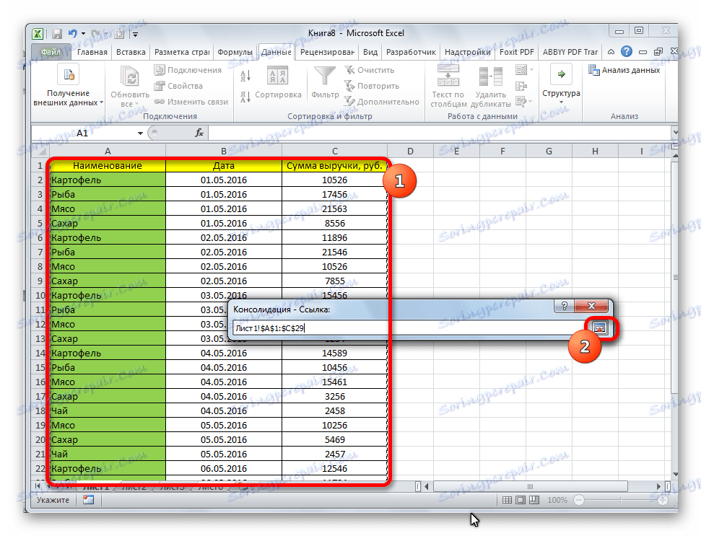Click the Data Analysis icon
701x536 pixels.
tap(593, 70)
